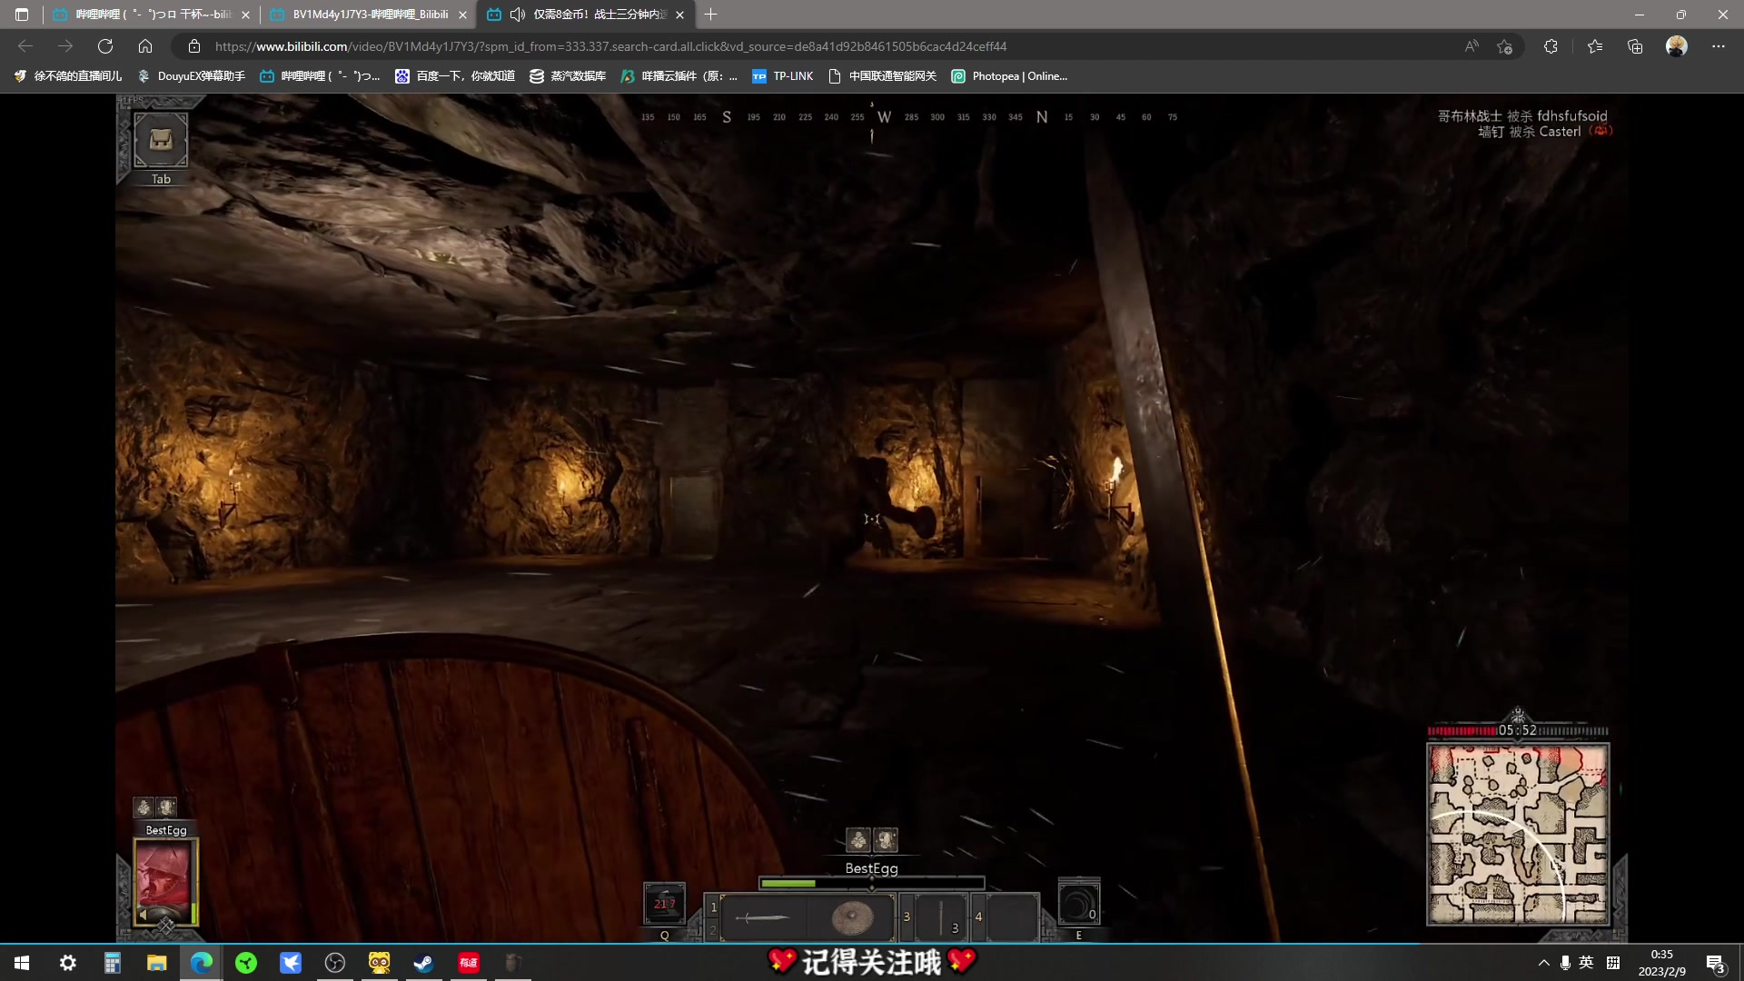Close the first bilibili tab
The height and width of the screenshot is (981, 1744).
[x=245, y=15]
